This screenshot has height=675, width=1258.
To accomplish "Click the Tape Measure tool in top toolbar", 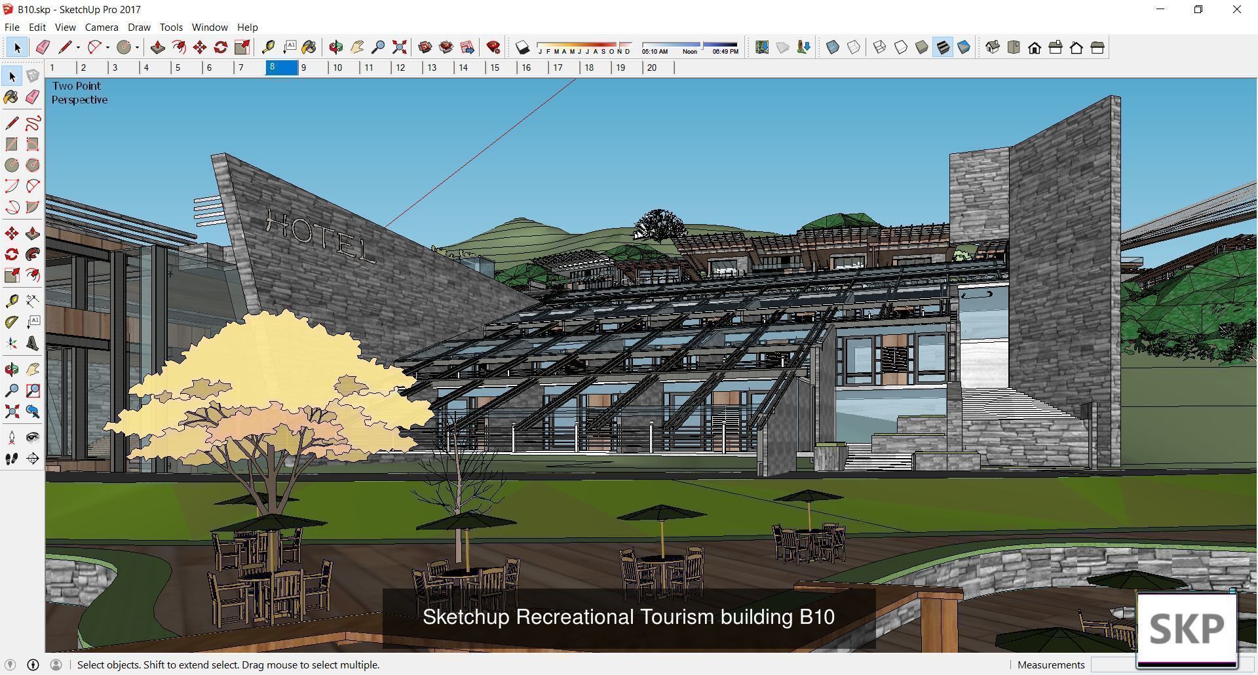I will [x=267, y=47].
